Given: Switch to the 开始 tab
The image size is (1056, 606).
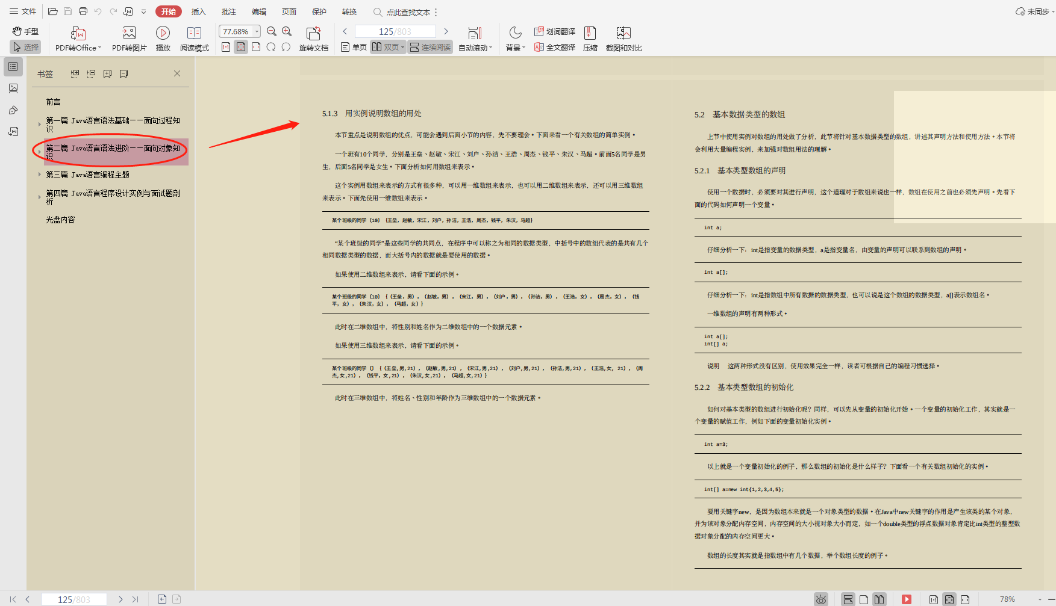Looking at the screenshot, I should pyautogui.click(x=169, y=11).
